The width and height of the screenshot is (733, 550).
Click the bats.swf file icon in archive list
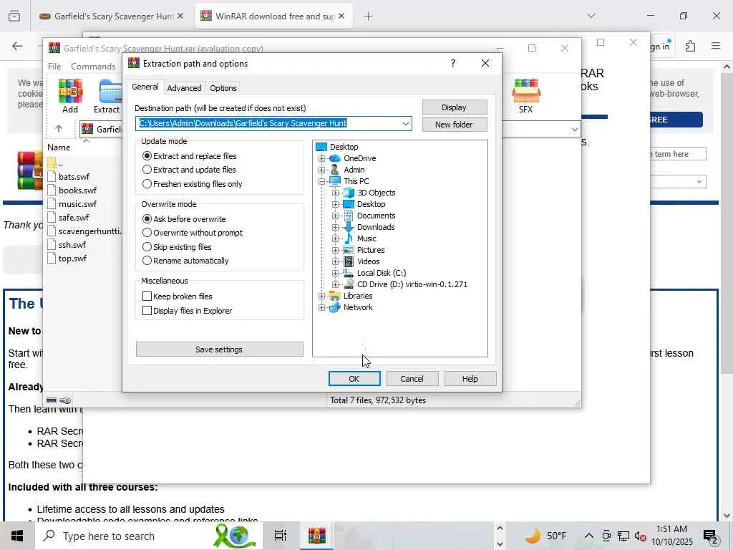52,177
